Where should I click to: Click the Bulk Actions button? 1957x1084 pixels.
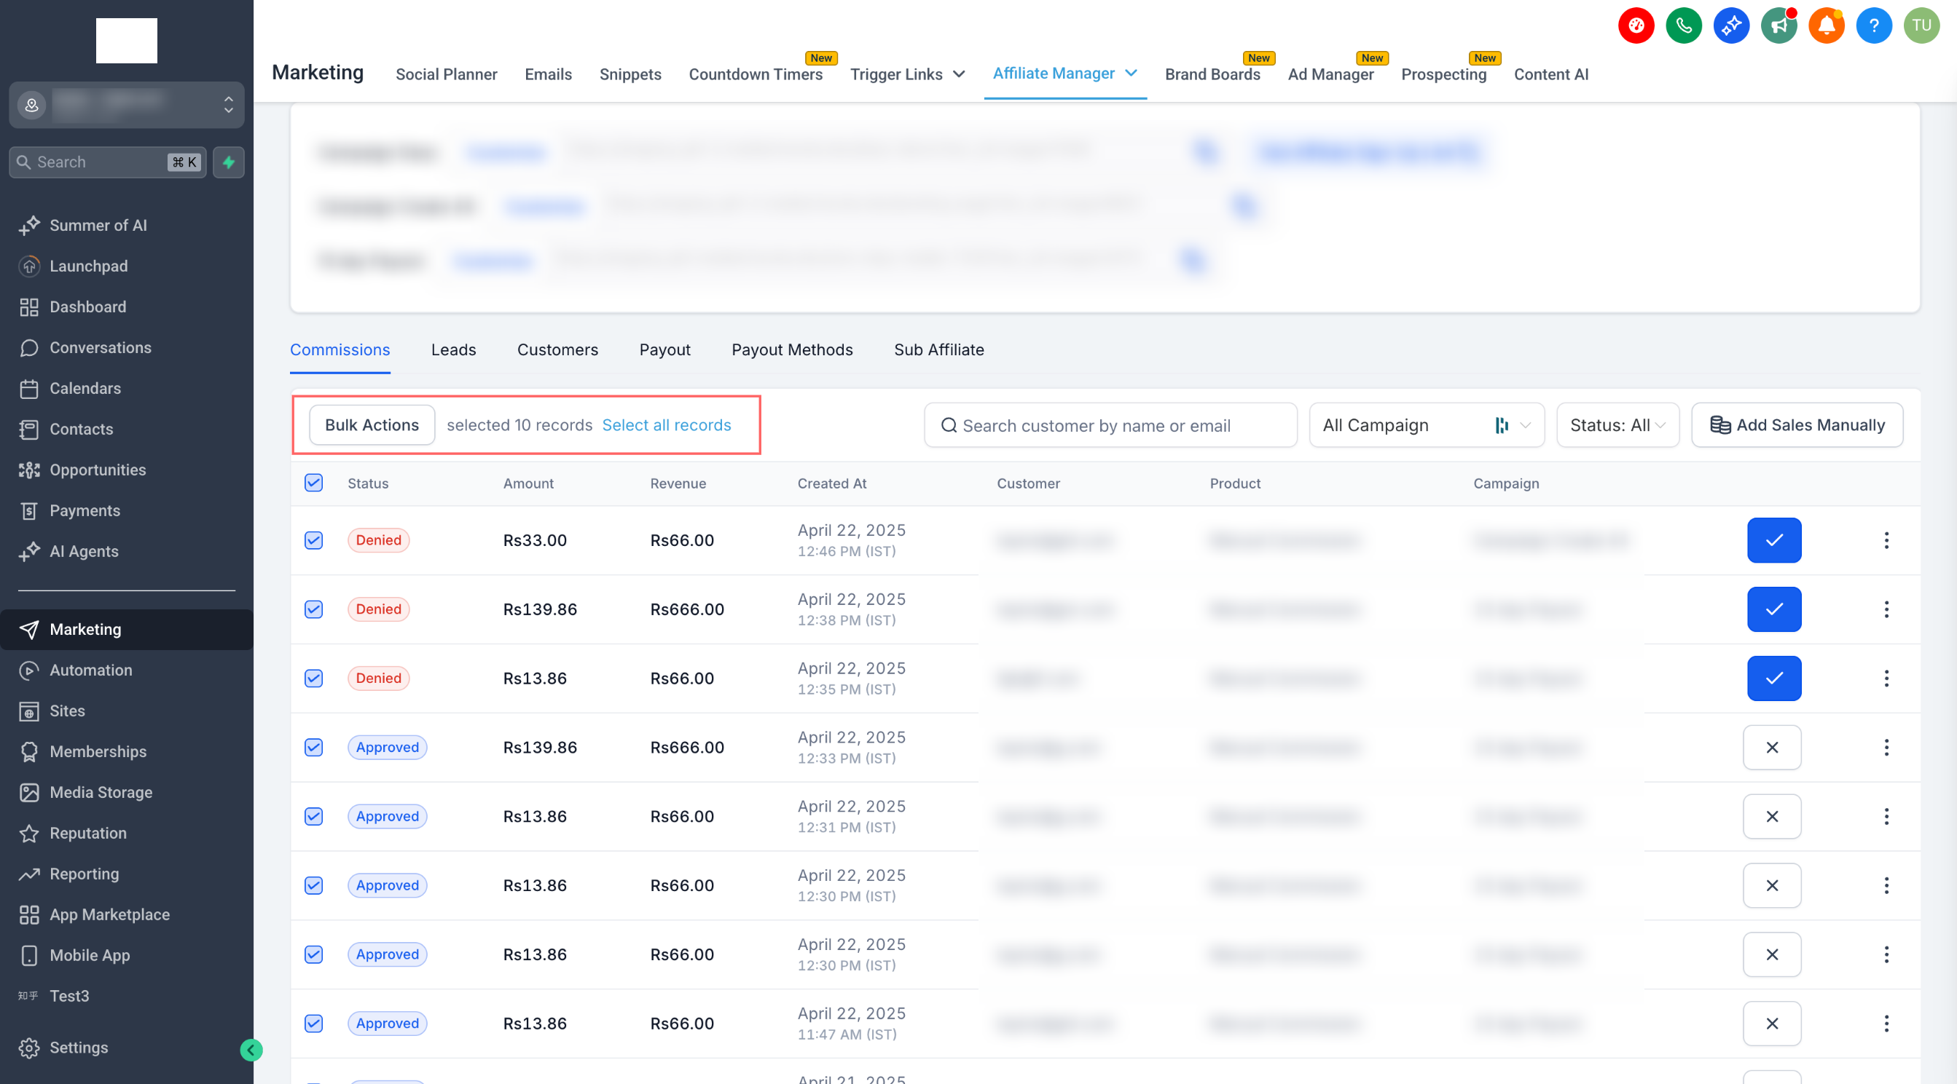pos(372,426)
